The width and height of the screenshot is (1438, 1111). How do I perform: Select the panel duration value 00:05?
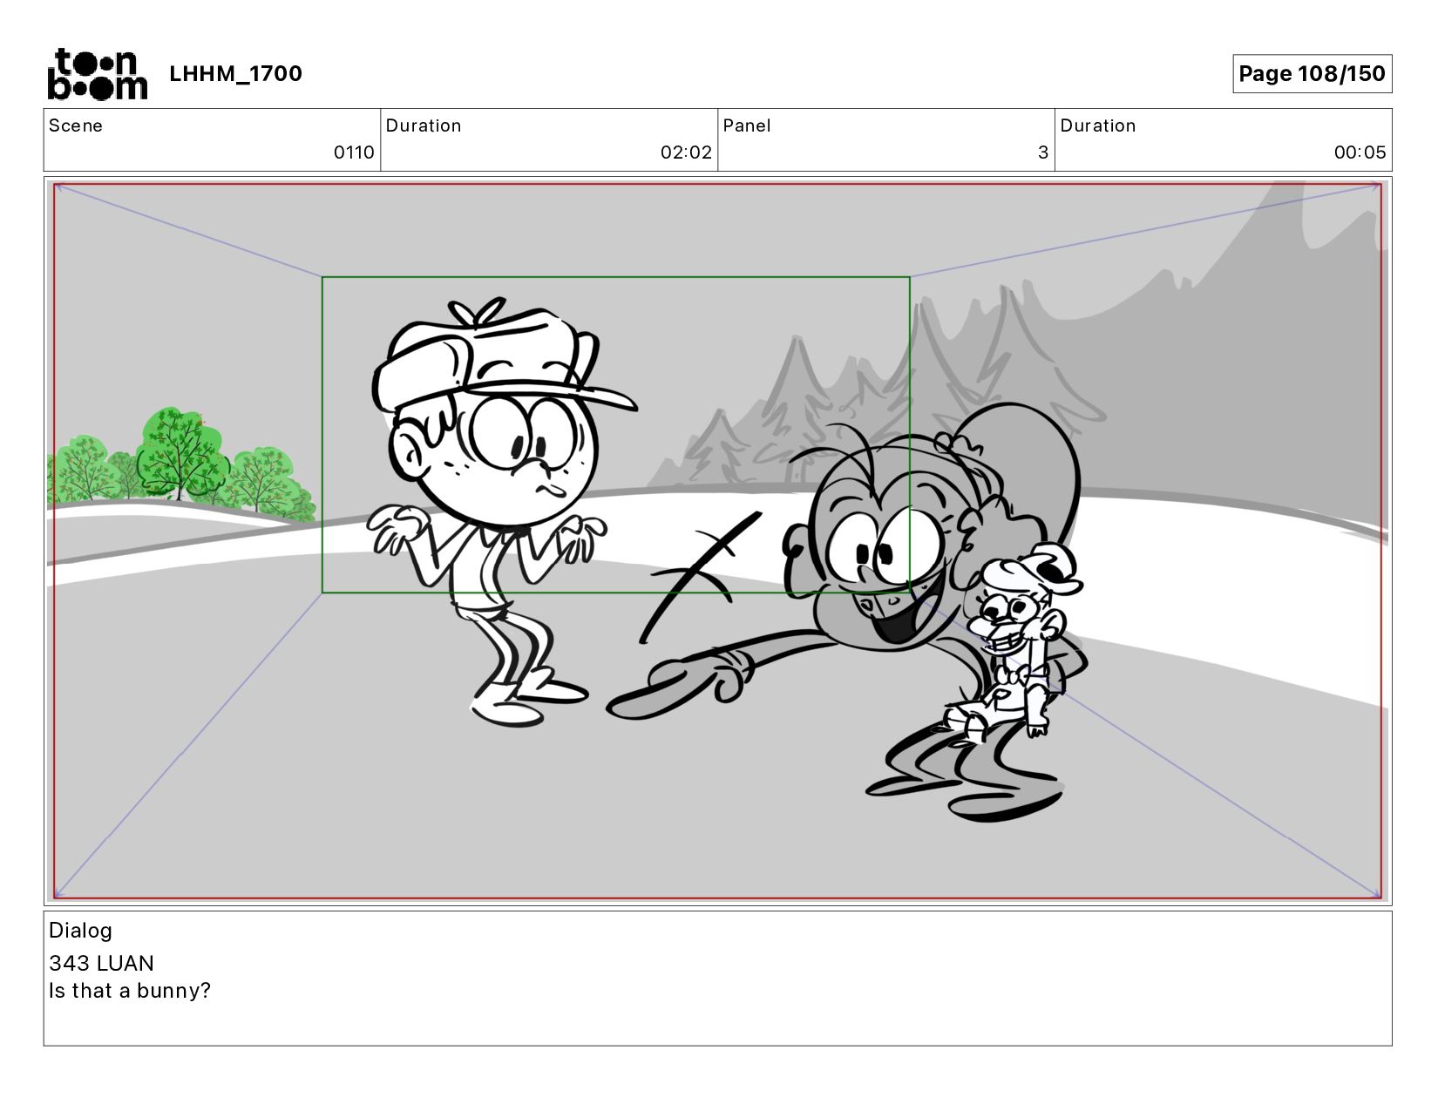tap(1360, 152)
